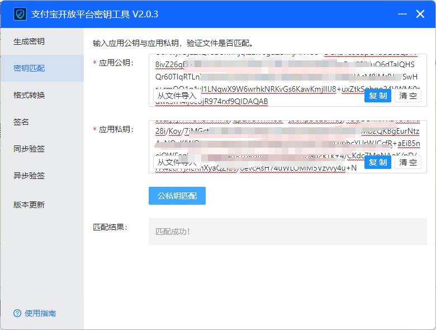The height and width of the screenshot is (330, 436).
Task: Open the 使用指南 link
Action: tap(40, 313)
